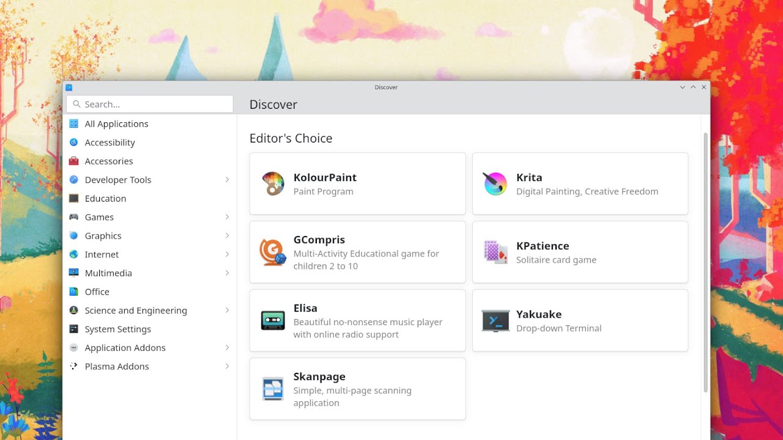
Task: Click the Developer Tools category icon
Action: point(74,180)
